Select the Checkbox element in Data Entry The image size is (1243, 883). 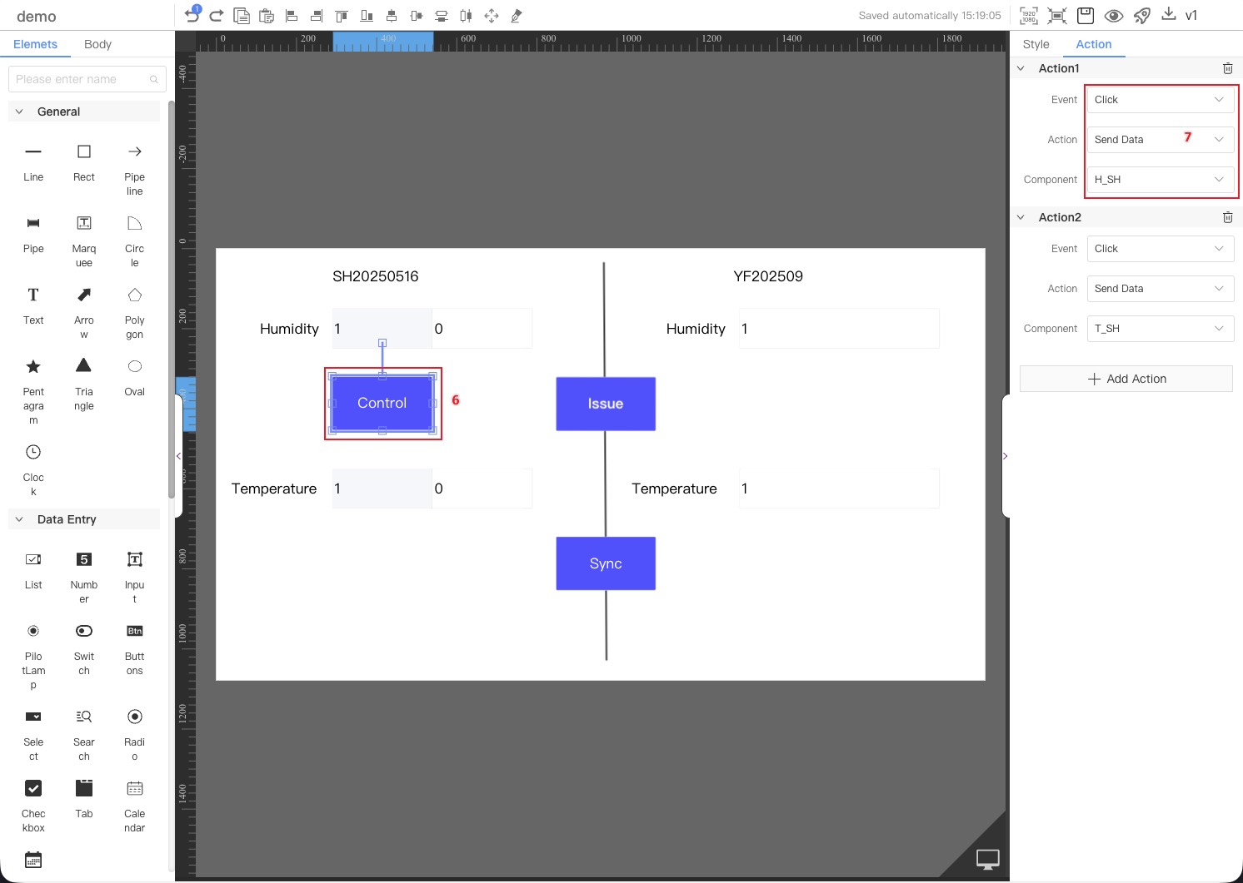(x=33, y=788)
